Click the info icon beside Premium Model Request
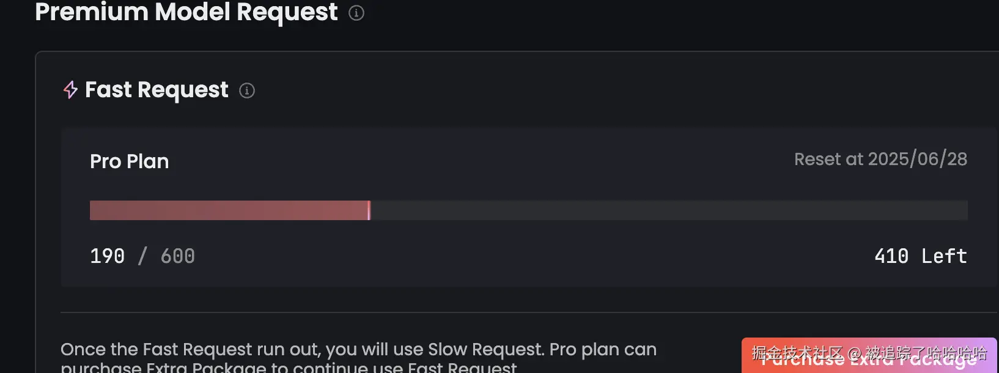Screen dimensions: 999x373 356,13
